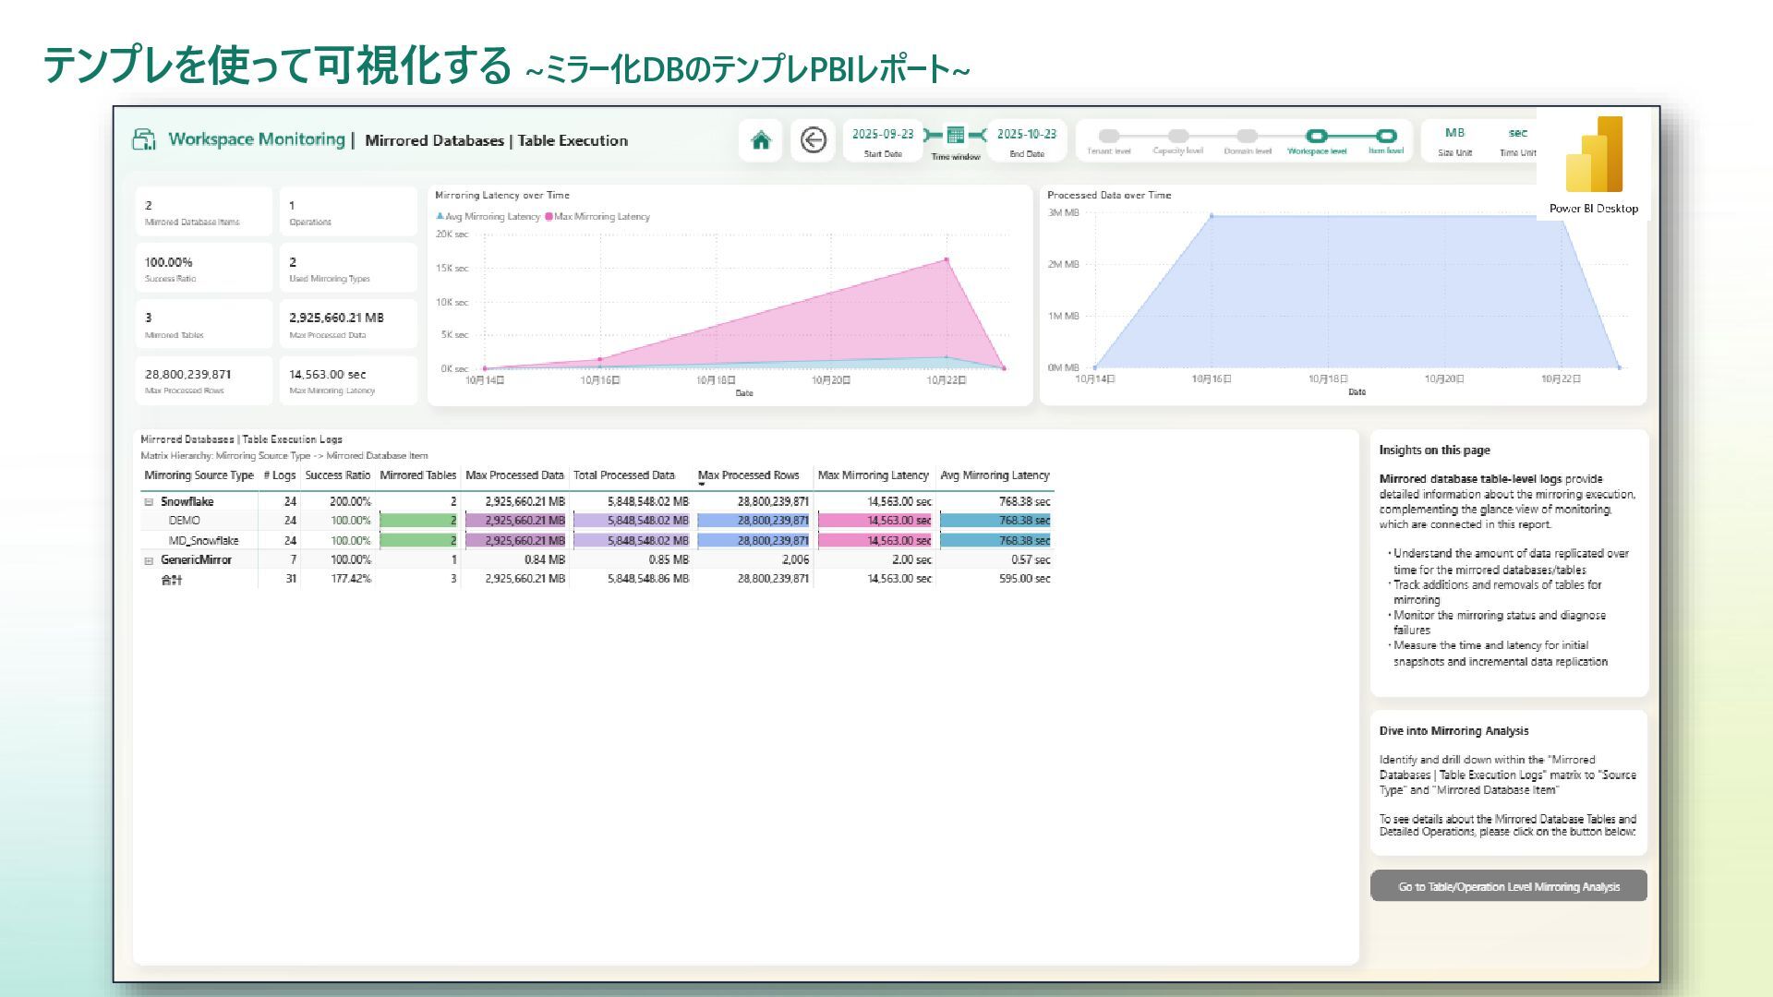
Task: Select the Item level breadcrumb node
Action: pos(1385,136)
